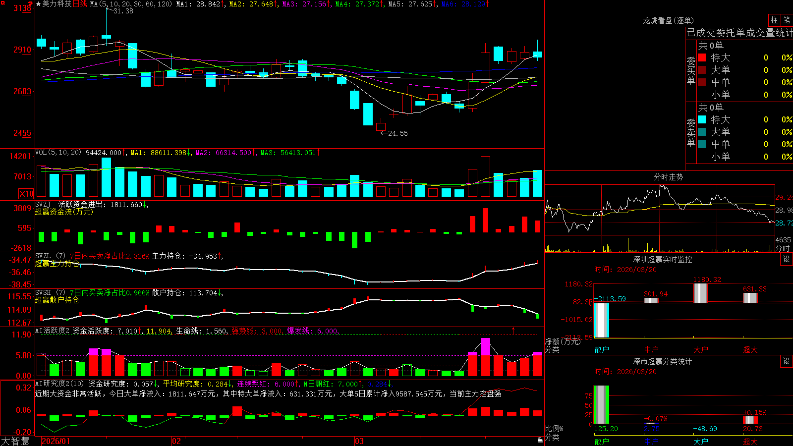The width and height of the screenshot is (793, 446).
Task: Click the 2026/01 date marker on time axis
Action: point(56,441)
